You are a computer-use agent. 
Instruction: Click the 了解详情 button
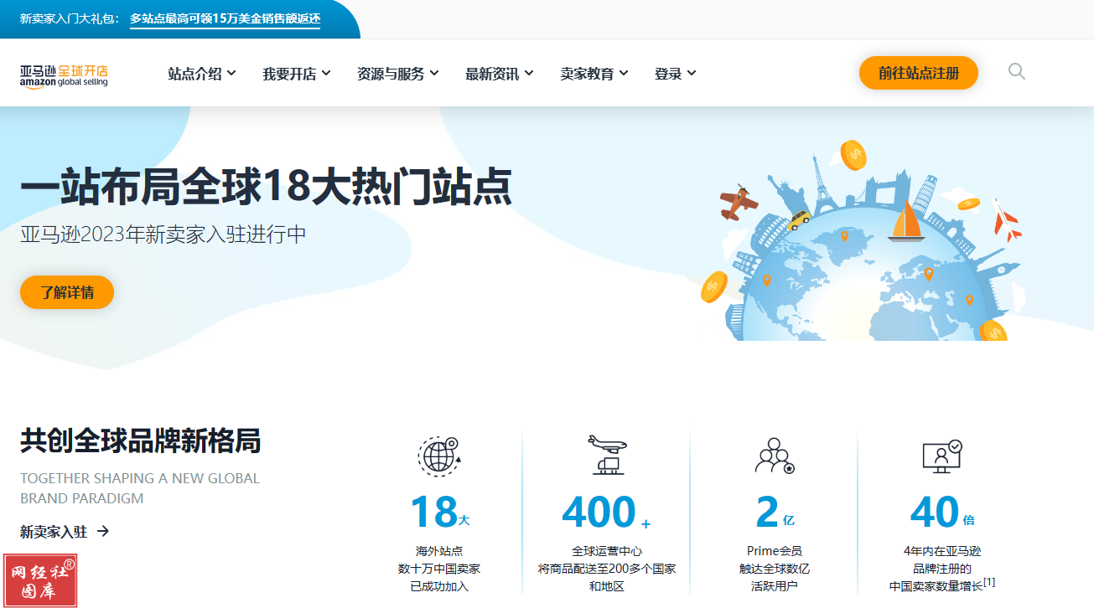coord(67,292)
